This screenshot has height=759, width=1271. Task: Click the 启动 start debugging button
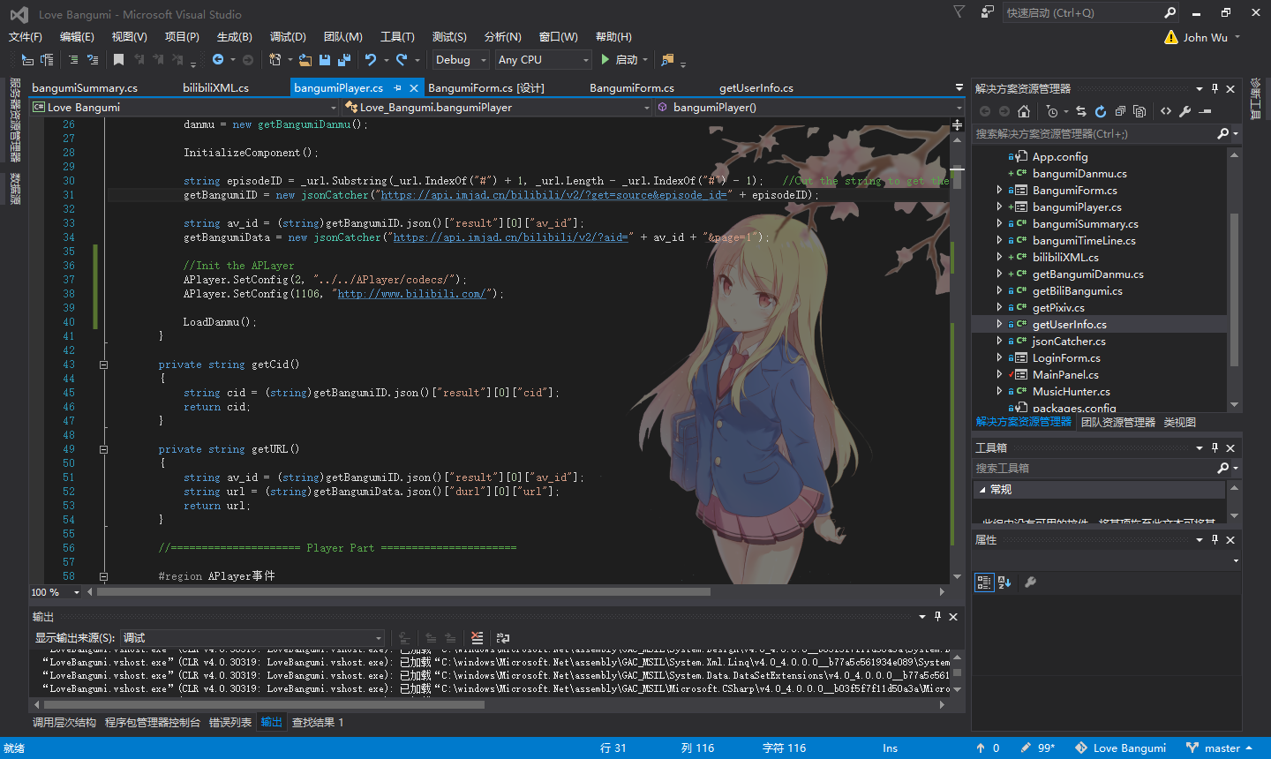pyautogui.click(x=620, y=60)
